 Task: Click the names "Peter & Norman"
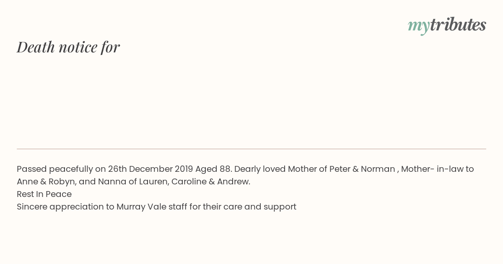click(362, 169)
